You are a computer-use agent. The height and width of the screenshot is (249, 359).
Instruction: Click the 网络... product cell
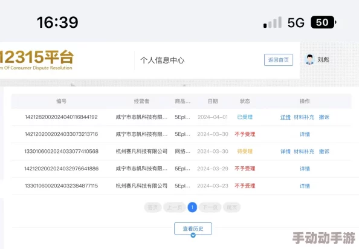(x=183, y=152)
